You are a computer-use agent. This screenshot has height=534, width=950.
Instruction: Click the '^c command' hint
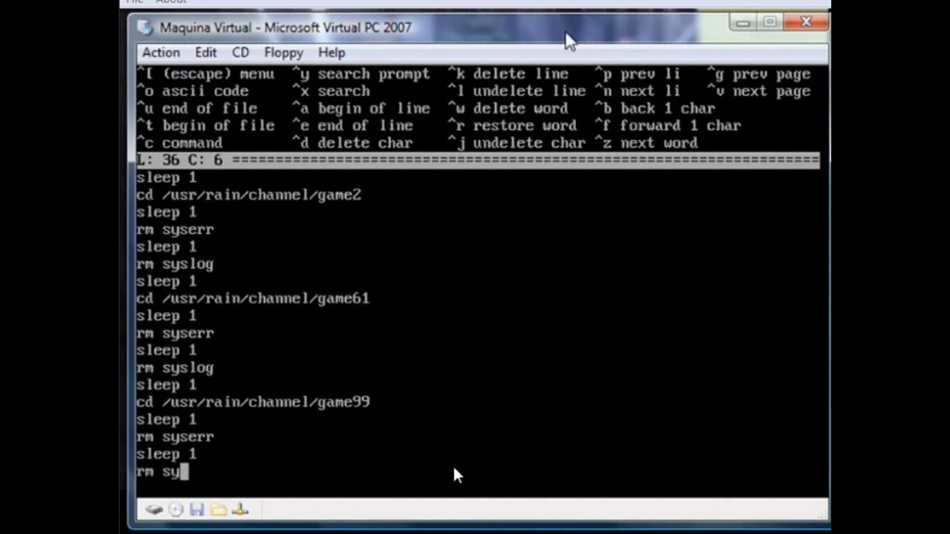click(179, 143)
